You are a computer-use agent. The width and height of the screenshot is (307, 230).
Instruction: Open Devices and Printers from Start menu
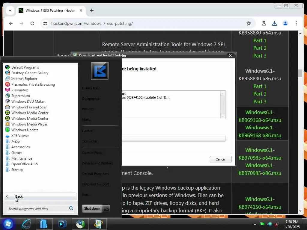(x=97, y=163)
